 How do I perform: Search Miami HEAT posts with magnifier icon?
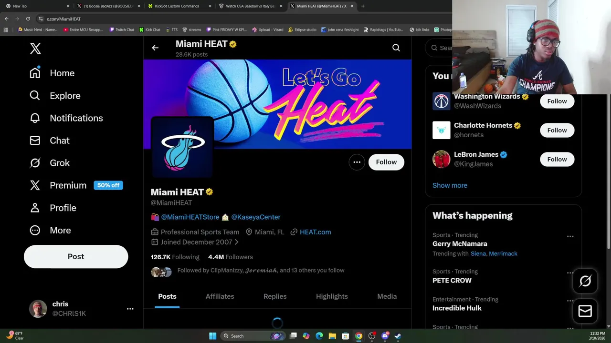point(396,48)
